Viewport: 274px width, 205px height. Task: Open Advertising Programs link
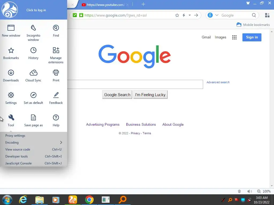coord(103,124)
